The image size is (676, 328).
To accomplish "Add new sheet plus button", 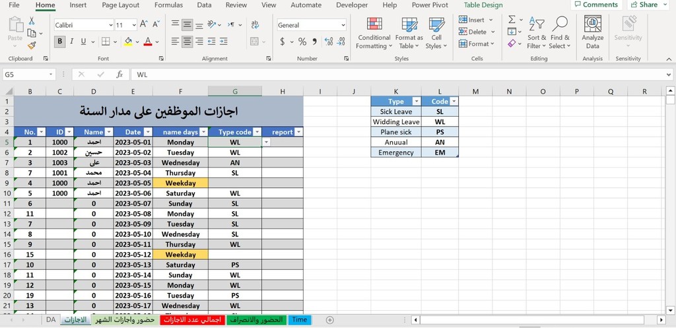I will [x=330, y=320].
